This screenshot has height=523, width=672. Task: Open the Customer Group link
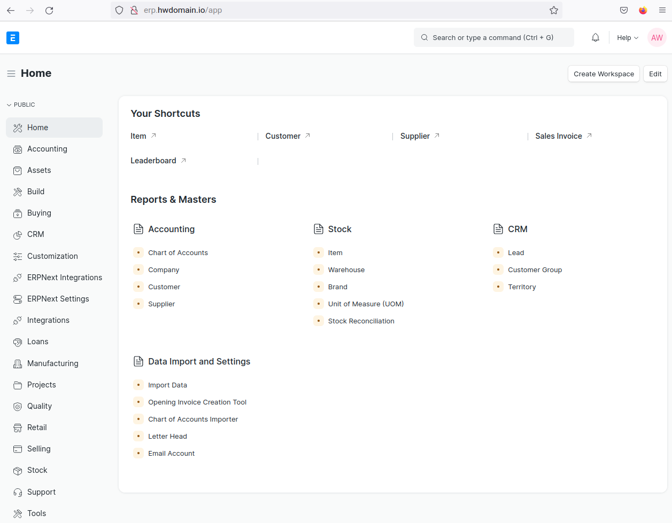(535, 270)
